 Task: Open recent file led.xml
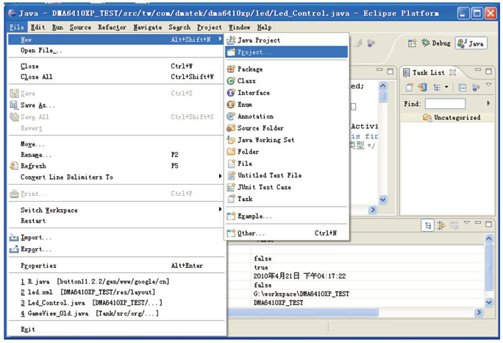pos(115,292)
